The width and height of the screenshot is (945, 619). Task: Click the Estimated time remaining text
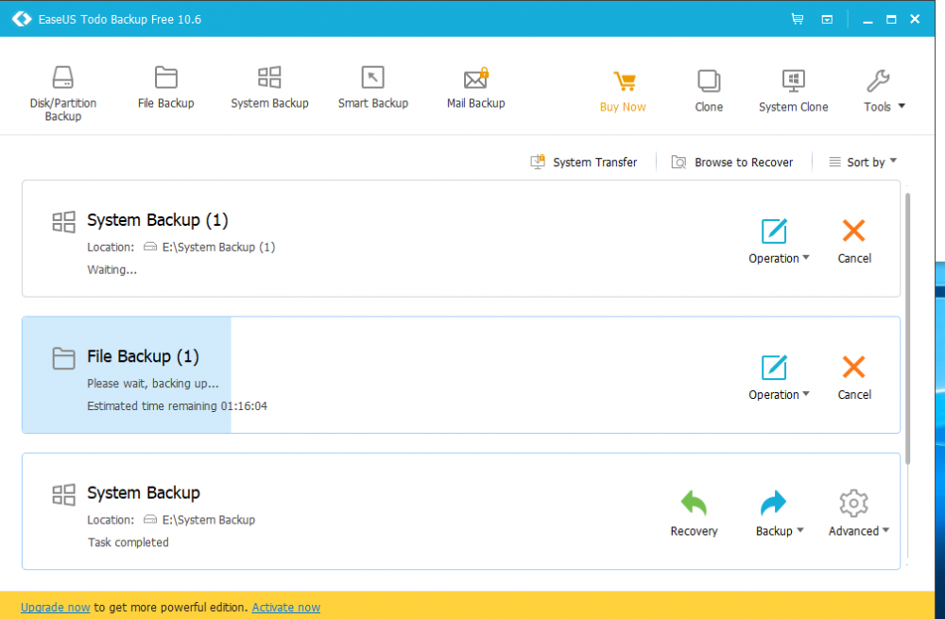pyautogui.click(x=178, y=406)
